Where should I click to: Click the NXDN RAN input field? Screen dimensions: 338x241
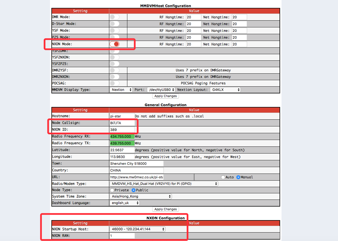click(122, 236)
